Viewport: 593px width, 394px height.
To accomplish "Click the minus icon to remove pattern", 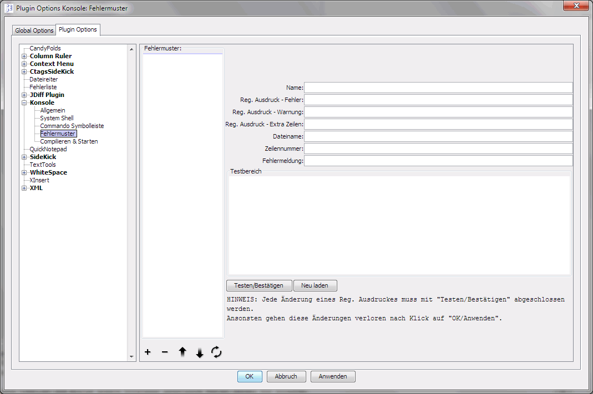I will click(165, 352).
